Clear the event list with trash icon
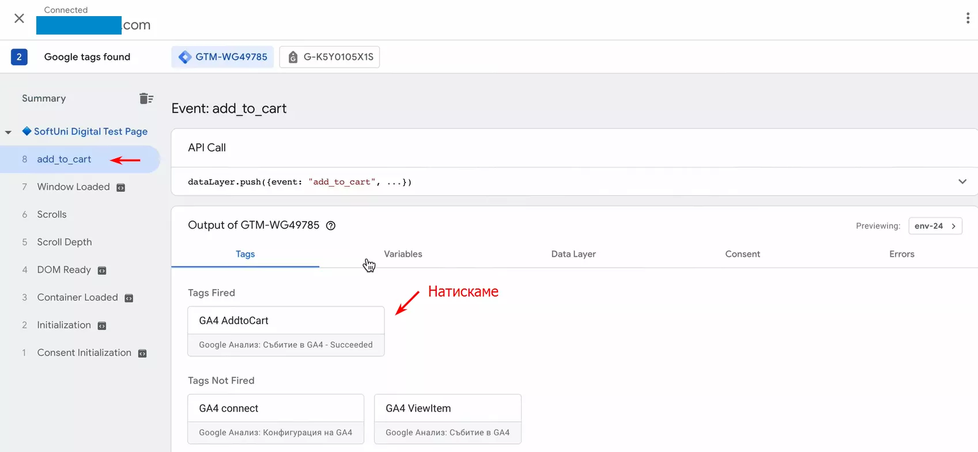 point(146,98)
